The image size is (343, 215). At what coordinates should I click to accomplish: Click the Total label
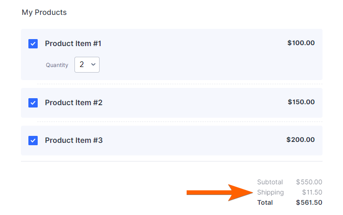(x=265, y=203)
